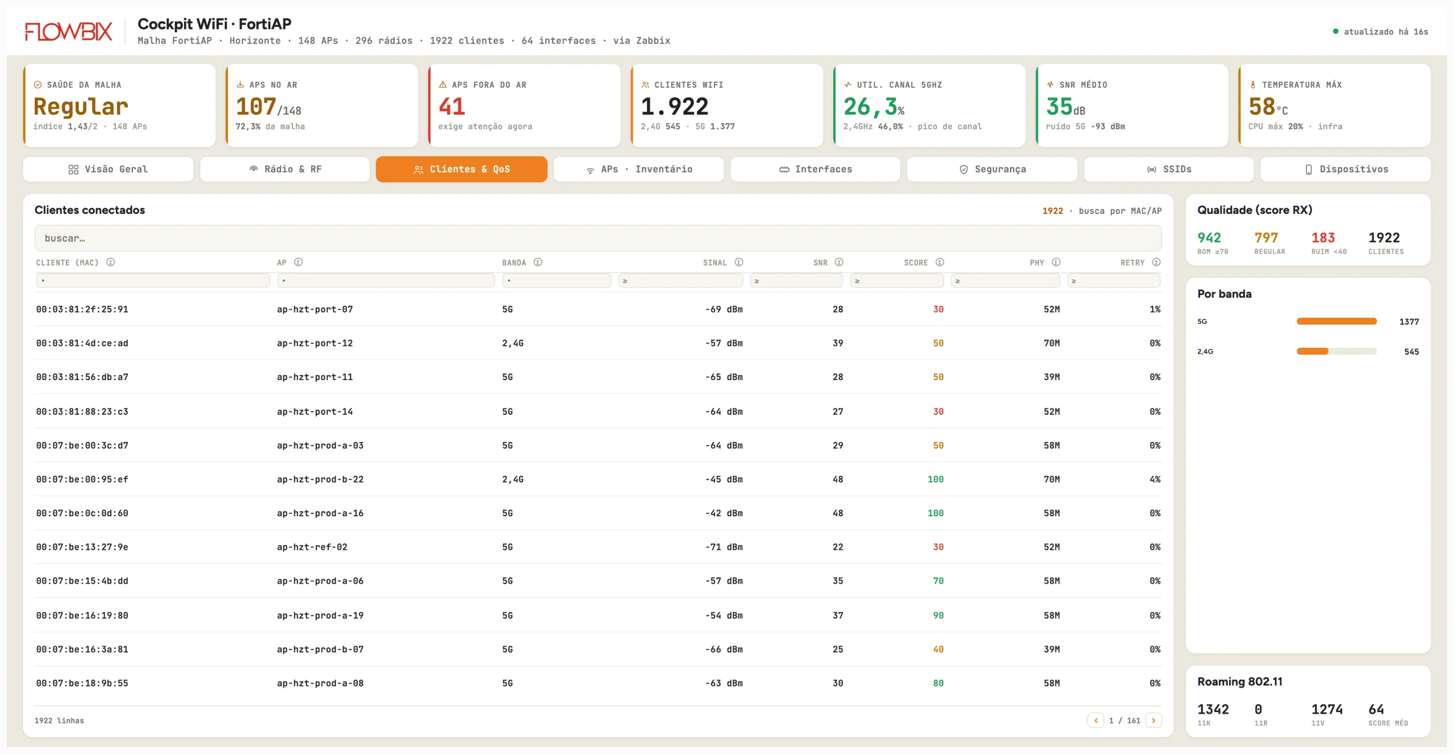Click the buscar search field
The width and height of the screenshot is (1454, 754).
[598, 238]
